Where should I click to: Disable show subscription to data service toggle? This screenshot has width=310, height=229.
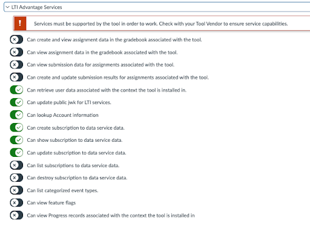pos(16,140)
